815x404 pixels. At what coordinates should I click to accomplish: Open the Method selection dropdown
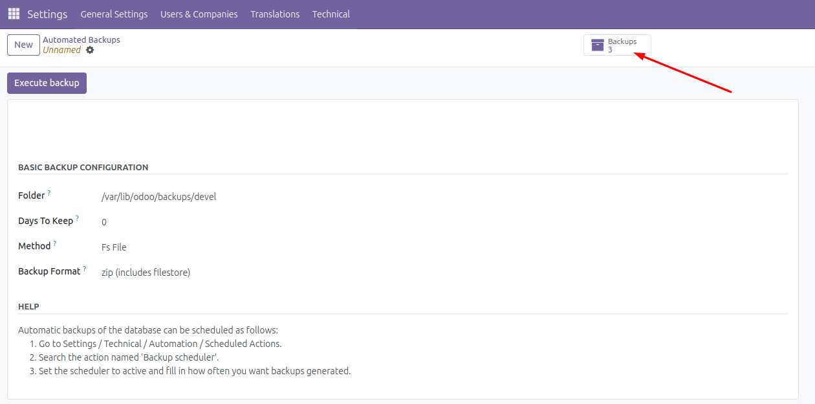click(x=114, y=247)
